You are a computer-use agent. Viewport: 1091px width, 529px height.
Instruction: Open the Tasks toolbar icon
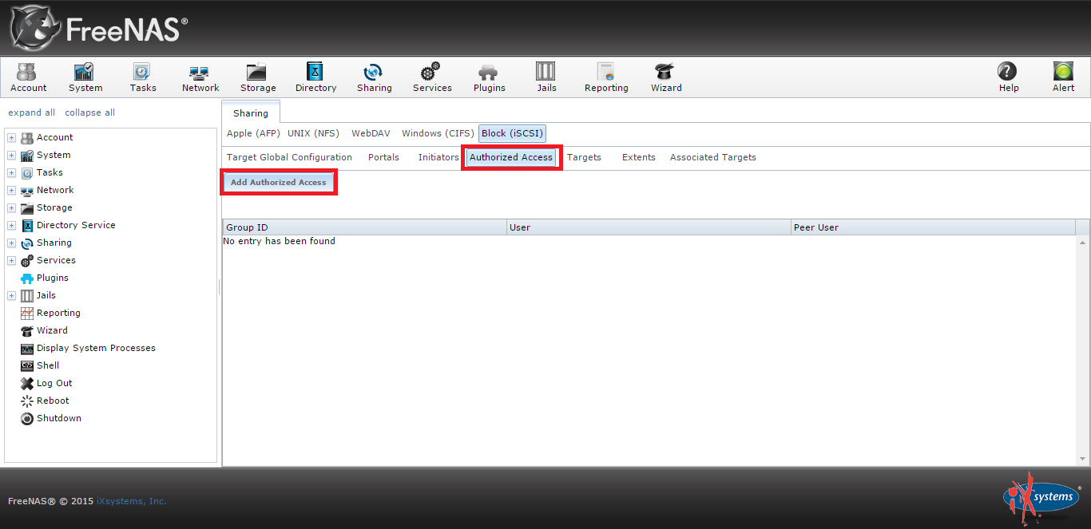tap(143, 77)
